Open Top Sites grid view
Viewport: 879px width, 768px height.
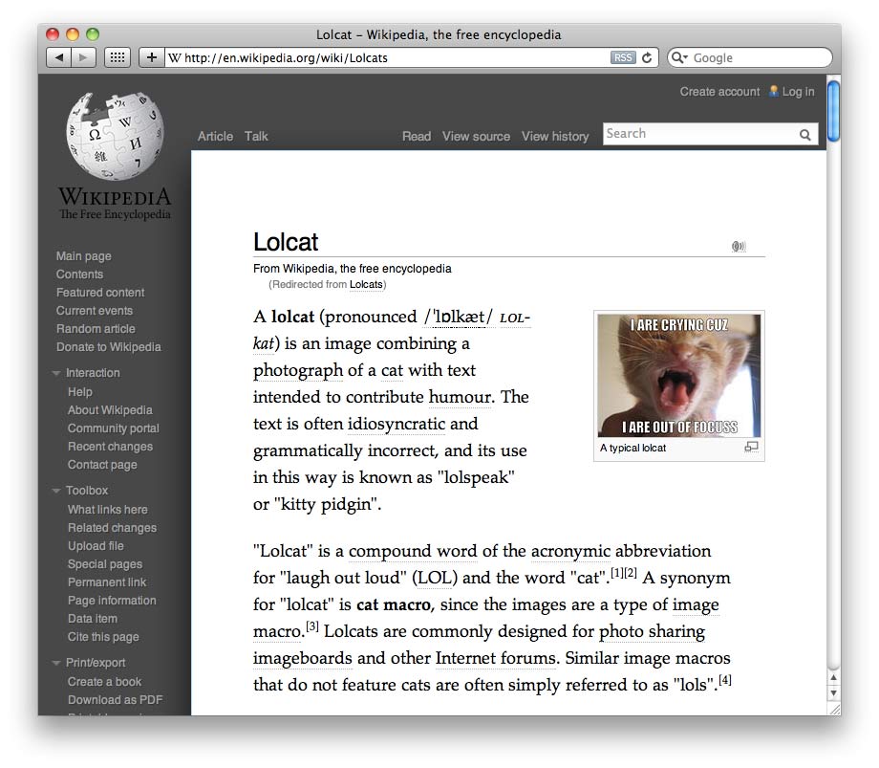[117, 56]
